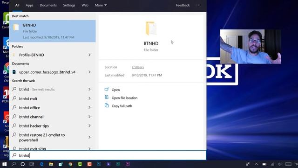
Task: Select the BTNHD best match result
Action: [x=53, y=31]
